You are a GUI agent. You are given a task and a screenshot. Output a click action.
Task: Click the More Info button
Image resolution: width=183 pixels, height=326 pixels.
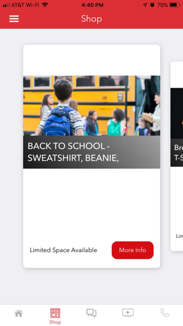point(132,250)
